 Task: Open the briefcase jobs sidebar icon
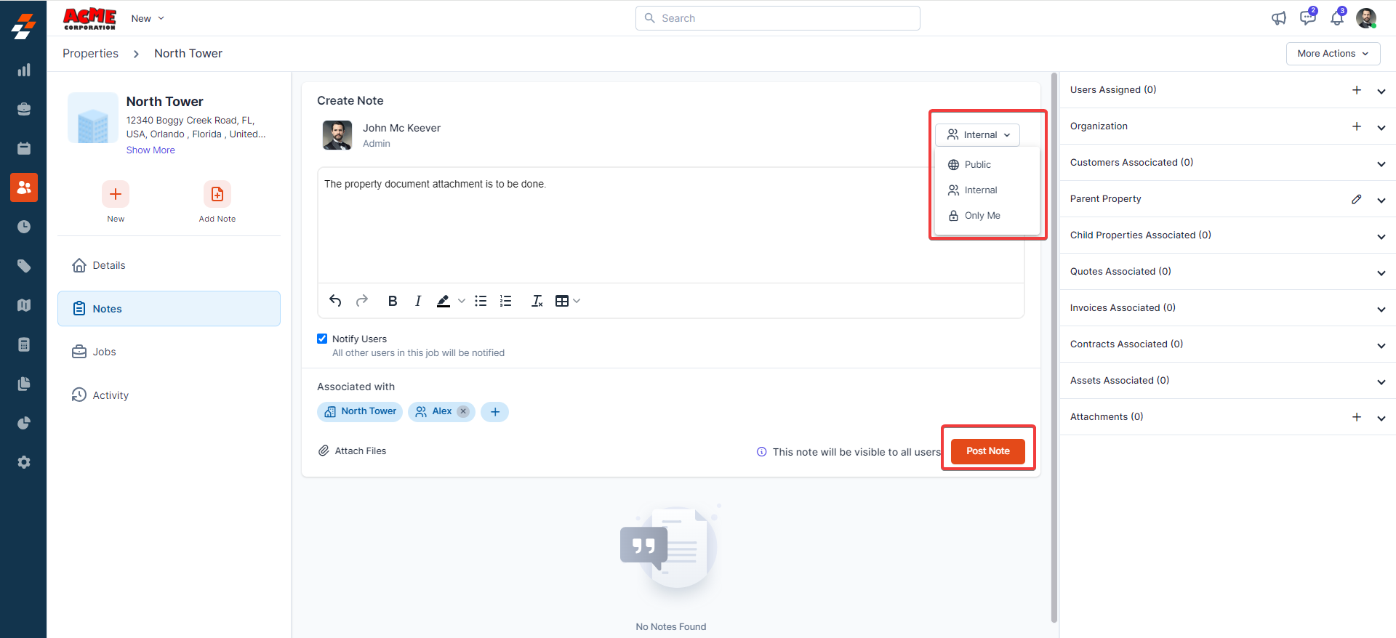(24, 109)
